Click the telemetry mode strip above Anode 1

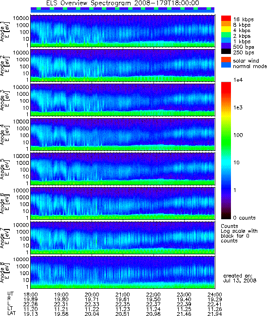(123, 10)
